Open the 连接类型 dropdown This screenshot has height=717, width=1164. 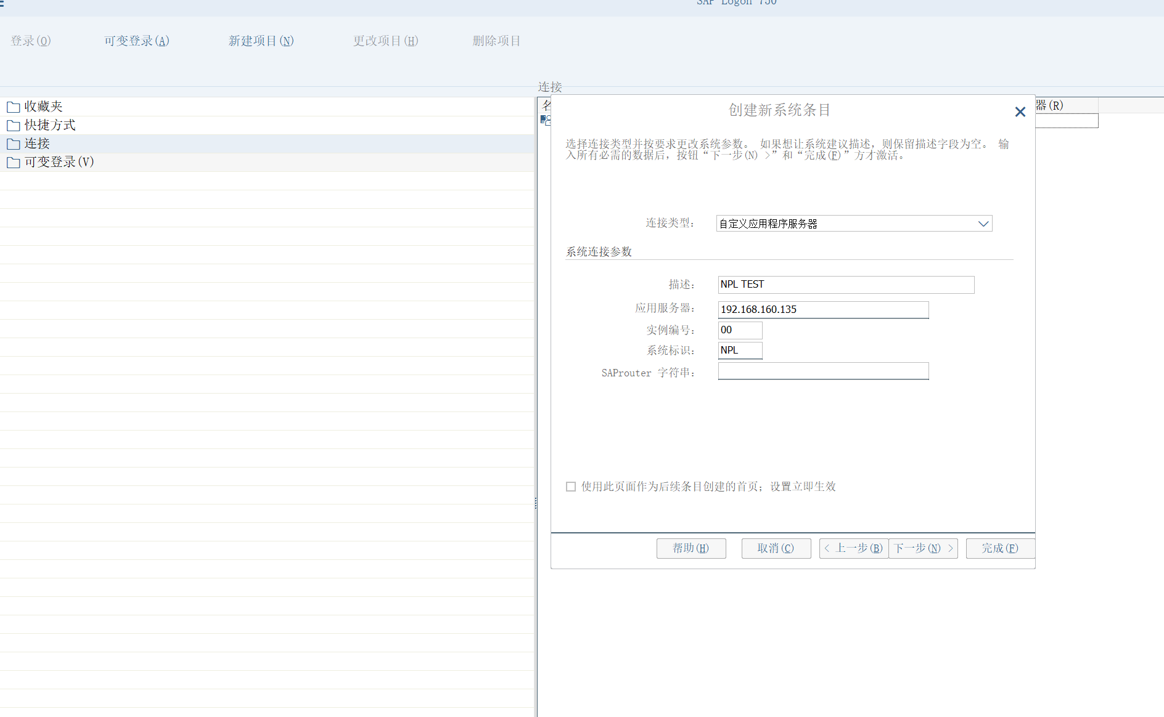[x=983, y=224]
